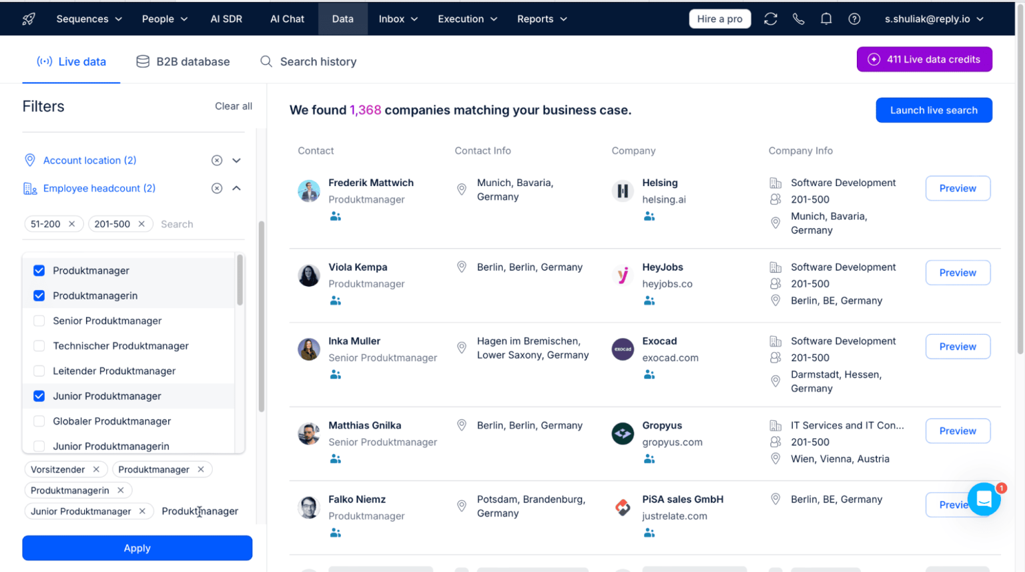Select the Data menu item

coord(343,19)
